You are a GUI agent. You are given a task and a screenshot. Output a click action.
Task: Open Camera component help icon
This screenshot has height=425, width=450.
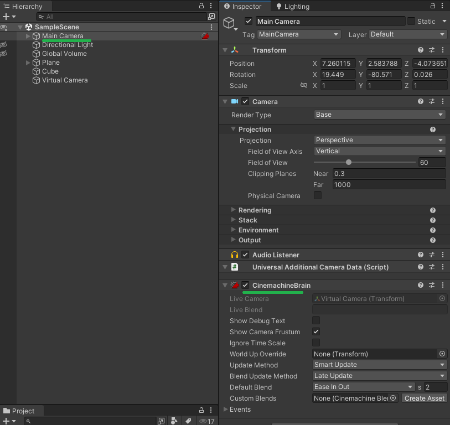click(x=421, y=101)
